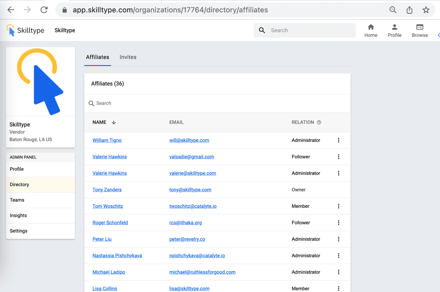Image resolution: width=440 pixels, height=292 pixels.
Task: Switch to the Invites tab
Action: pyautogui.click(x=128, y=57)
